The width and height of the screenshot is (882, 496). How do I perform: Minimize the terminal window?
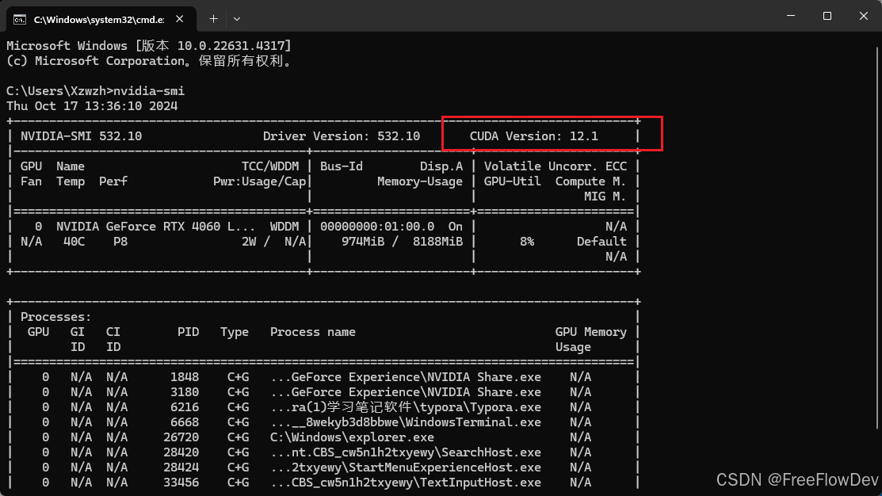click(791, 16)
